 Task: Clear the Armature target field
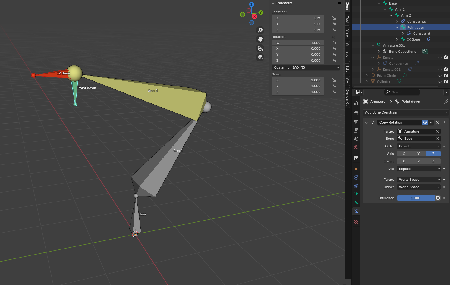437,131
